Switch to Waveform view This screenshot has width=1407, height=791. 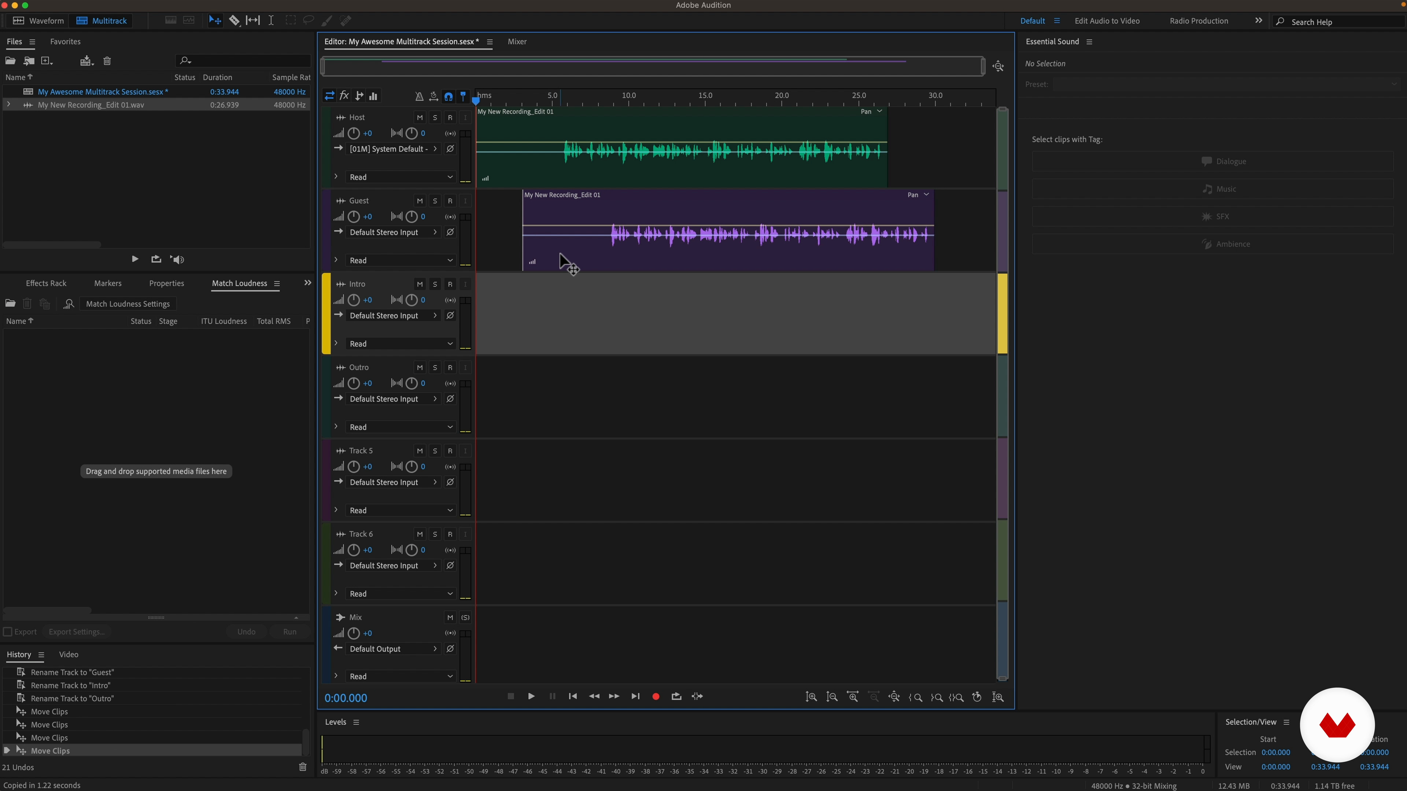click(38, 21)
